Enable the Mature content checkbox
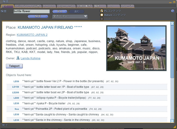 [x=102, y=15]
